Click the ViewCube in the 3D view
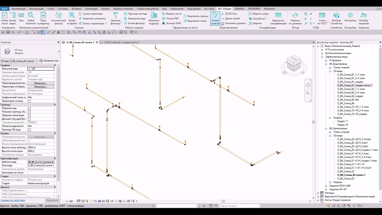382x215 pixels. click(294, 63)
